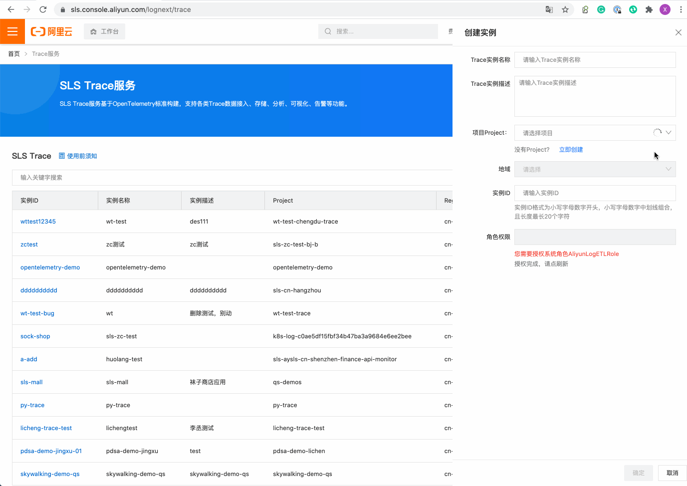Click the translate page icon in address bar
The image size is (687, 486).
pos(549,9)
